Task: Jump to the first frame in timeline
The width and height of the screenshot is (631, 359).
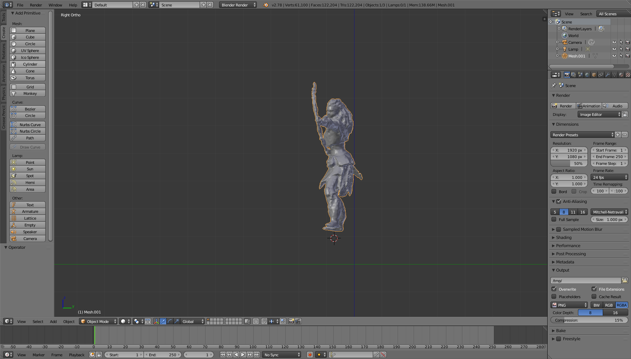Action: 222,355
